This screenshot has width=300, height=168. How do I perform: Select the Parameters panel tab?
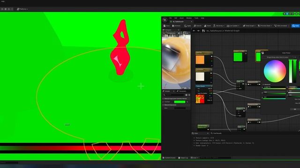coord(181,91)
